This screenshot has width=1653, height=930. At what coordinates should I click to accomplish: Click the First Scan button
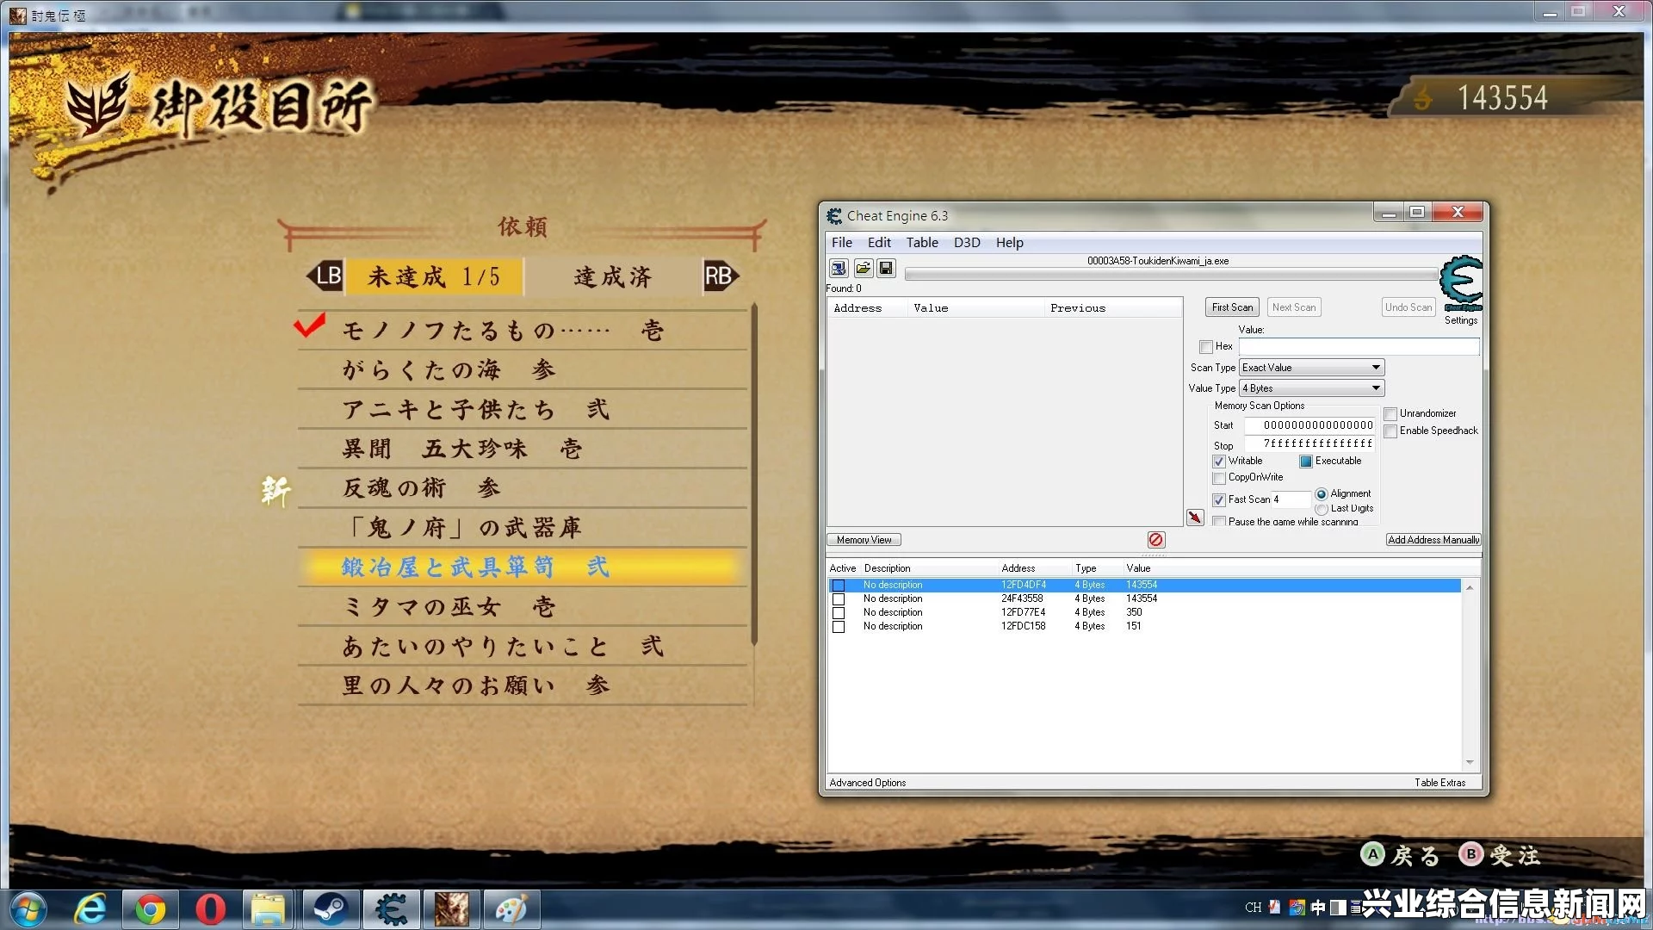coord(1232,307)
